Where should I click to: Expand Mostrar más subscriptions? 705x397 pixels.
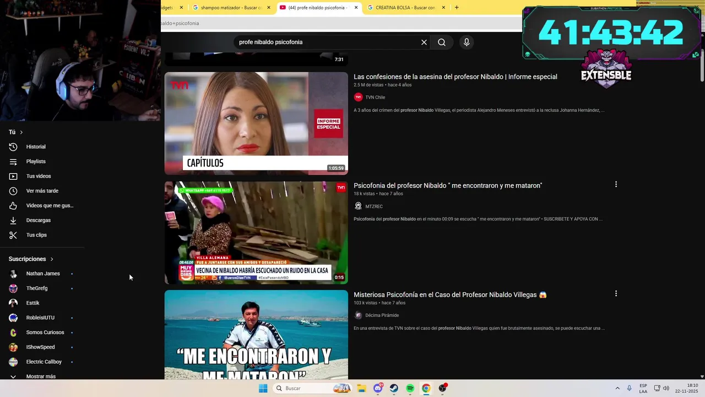(42, 376)
